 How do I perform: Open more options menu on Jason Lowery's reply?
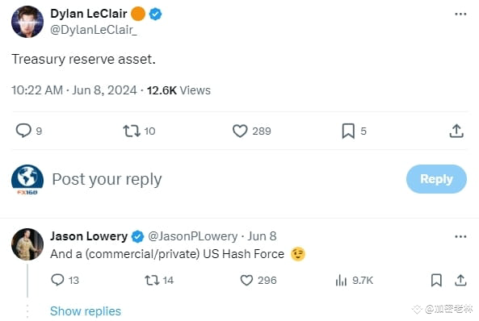460,236
